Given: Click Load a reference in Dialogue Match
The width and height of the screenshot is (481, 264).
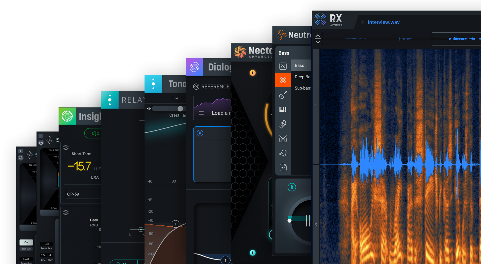Looking at the screenshot, I should pyautogui.click(x=221, y=113).
